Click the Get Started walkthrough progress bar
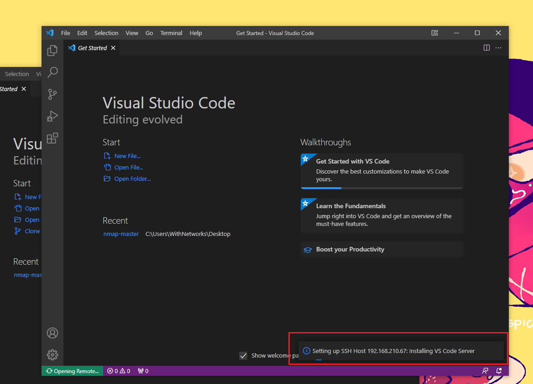 (382, 188)
